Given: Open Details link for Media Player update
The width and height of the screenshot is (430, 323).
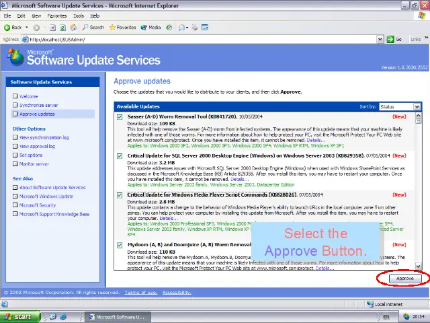Looking at the screenshot, I should (168, 218).
